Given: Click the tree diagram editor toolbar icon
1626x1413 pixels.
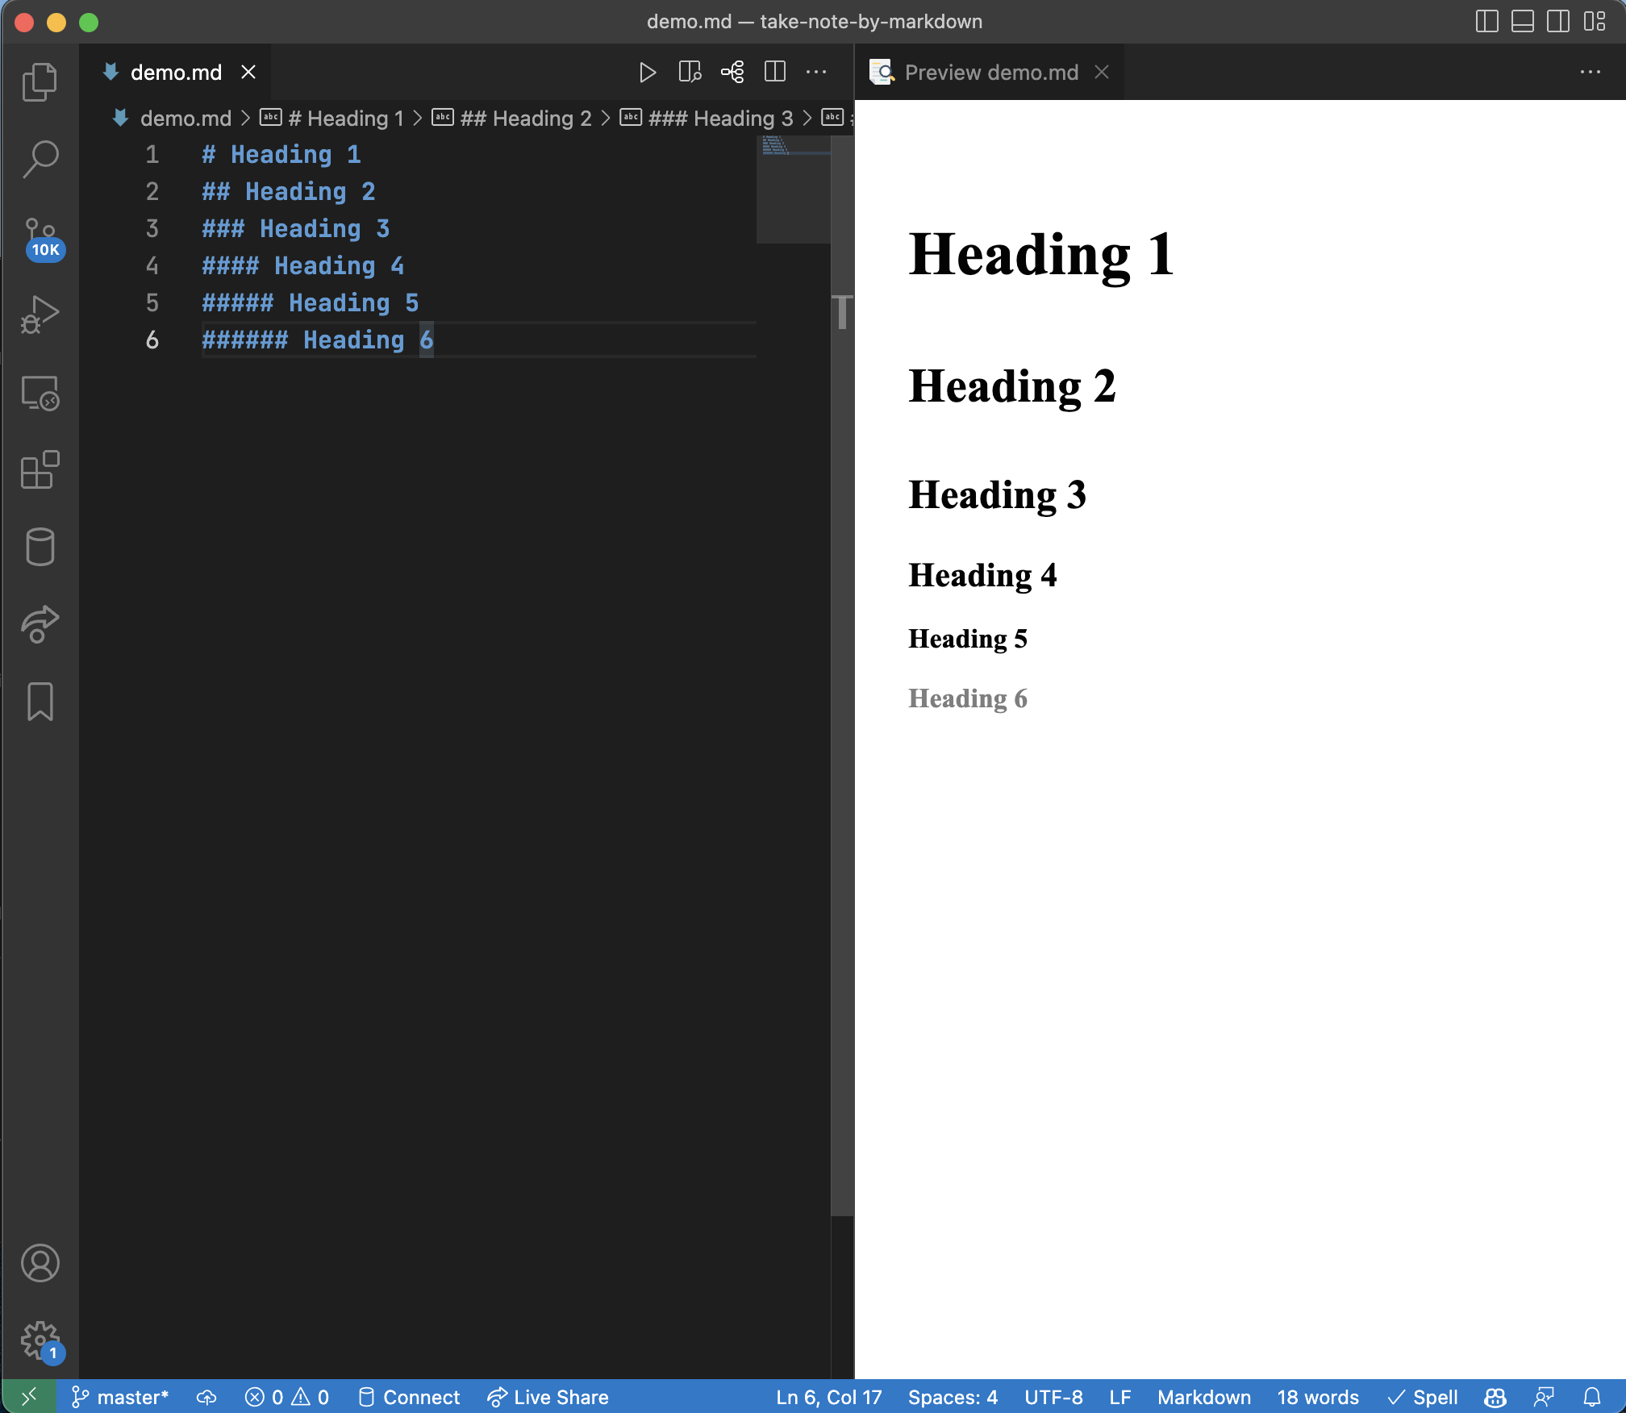Looking at the screenshot, I should point(732,73).
